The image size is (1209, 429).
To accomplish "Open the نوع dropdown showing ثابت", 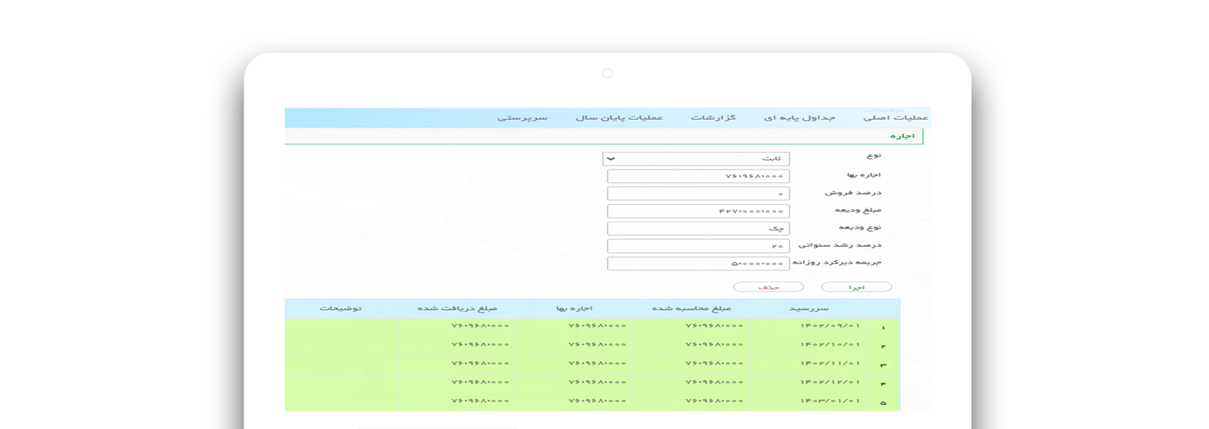I will pos(696,159).
